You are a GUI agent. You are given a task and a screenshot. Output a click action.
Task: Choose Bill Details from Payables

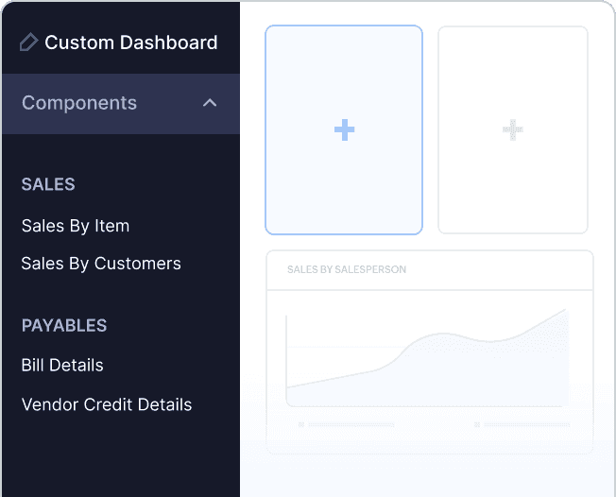62,365
